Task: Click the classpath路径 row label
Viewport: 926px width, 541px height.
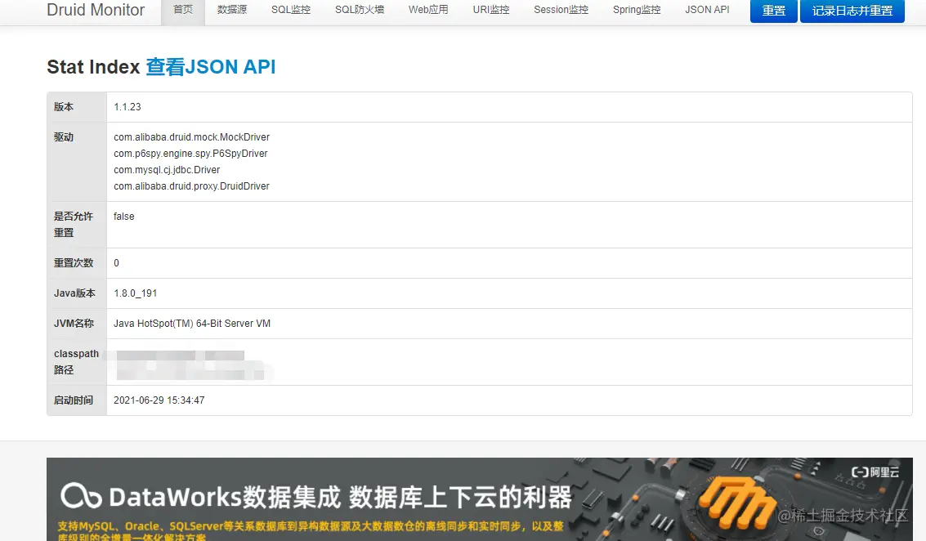Action: 76,361
